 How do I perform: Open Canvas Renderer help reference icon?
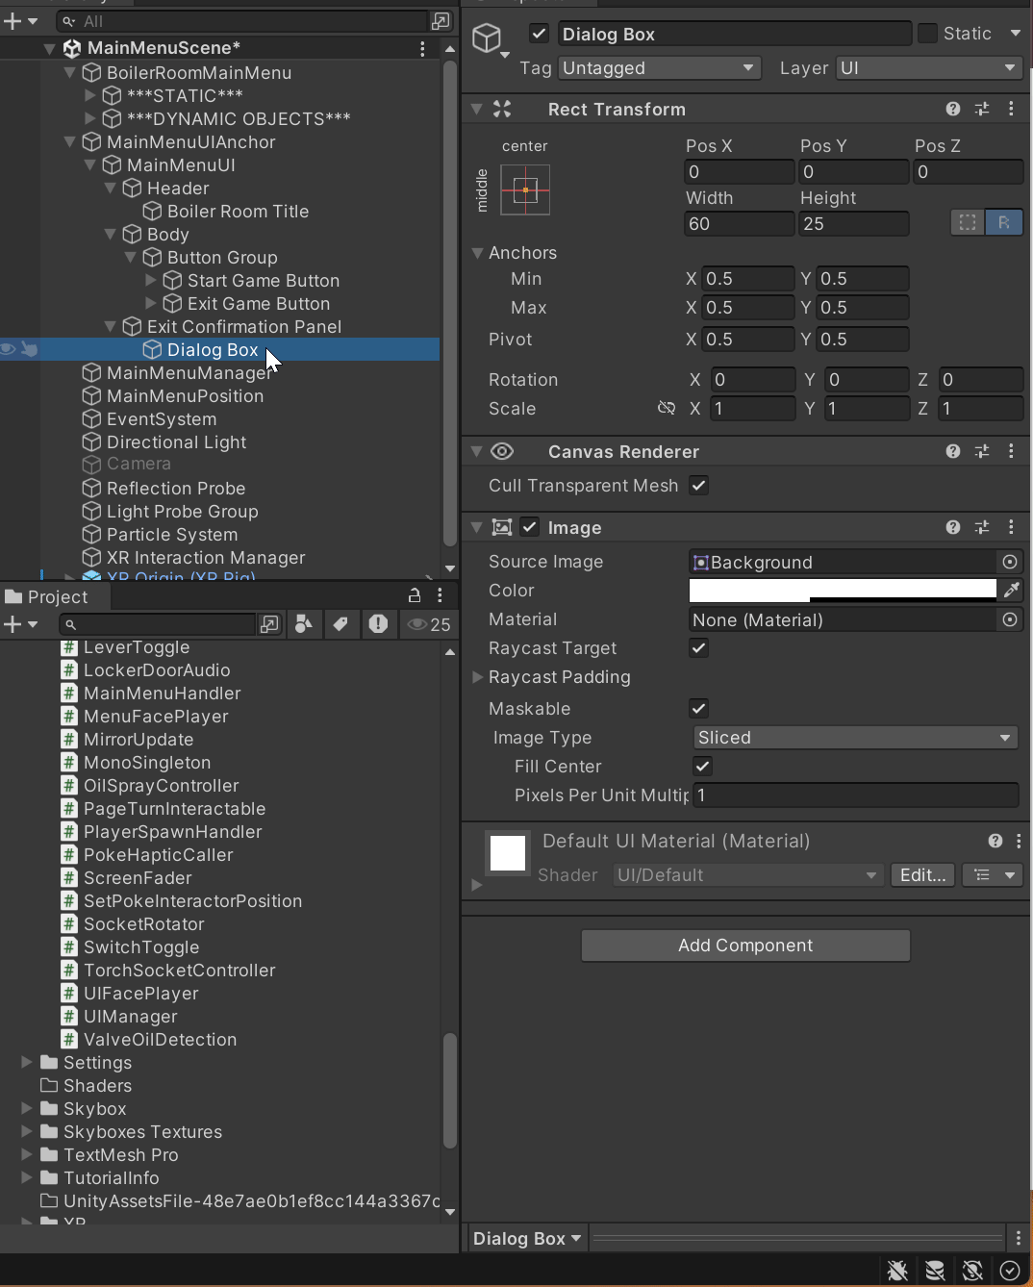(952, 451)
